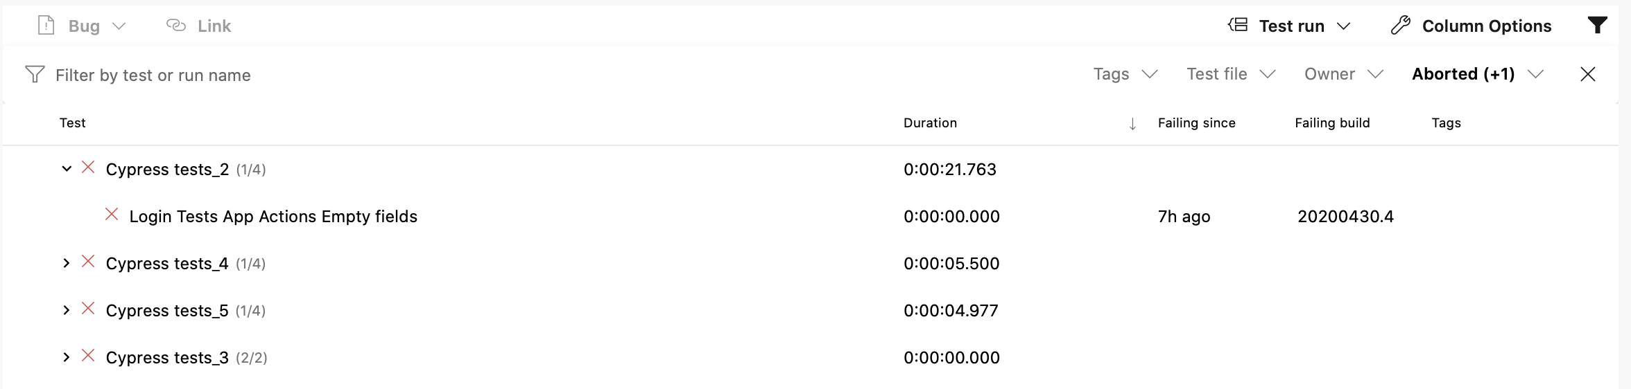Open failing build 20200430.4
The height and width of the screenshot is (389, 1631).
(x=1345, y=217)
